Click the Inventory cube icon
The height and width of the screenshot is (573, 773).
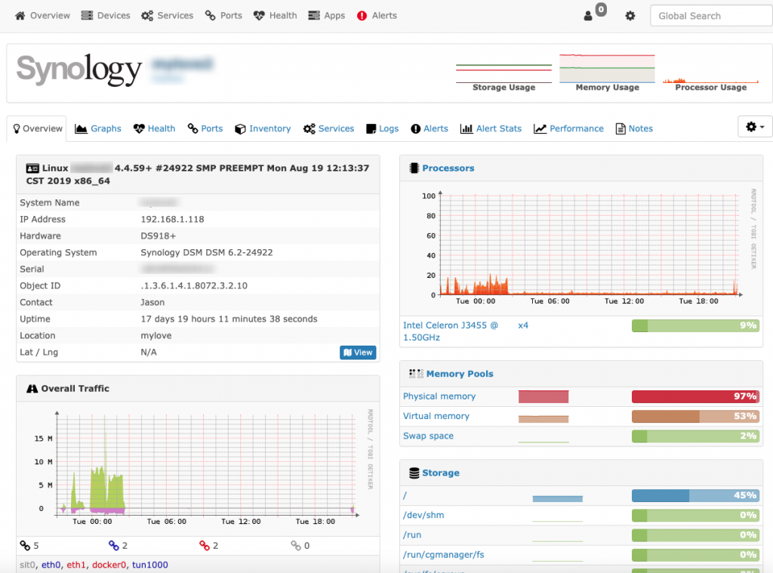[240, 128]
